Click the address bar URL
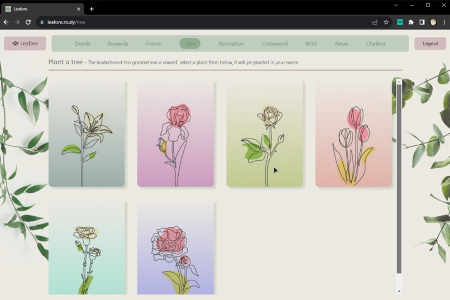450x300 pixels. [66, 22]
